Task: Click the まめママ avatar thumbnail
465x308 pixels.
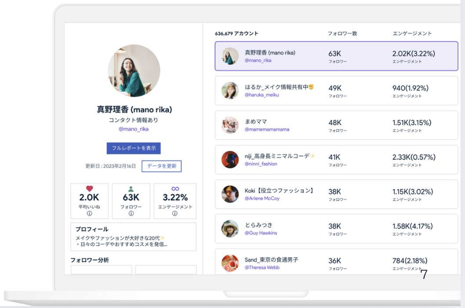Action: 230,125
